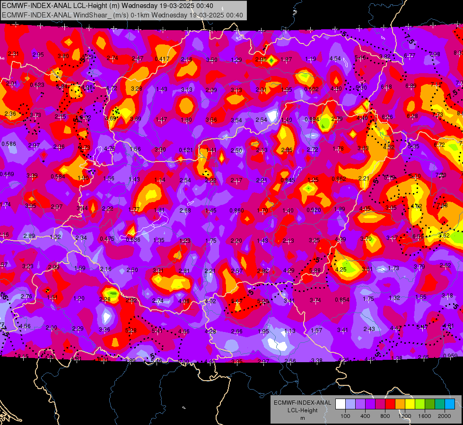Click the bright yellow legend swatch
Viewport: 463px width, 425px height.
pyautogui.click(x=410, y=404)
